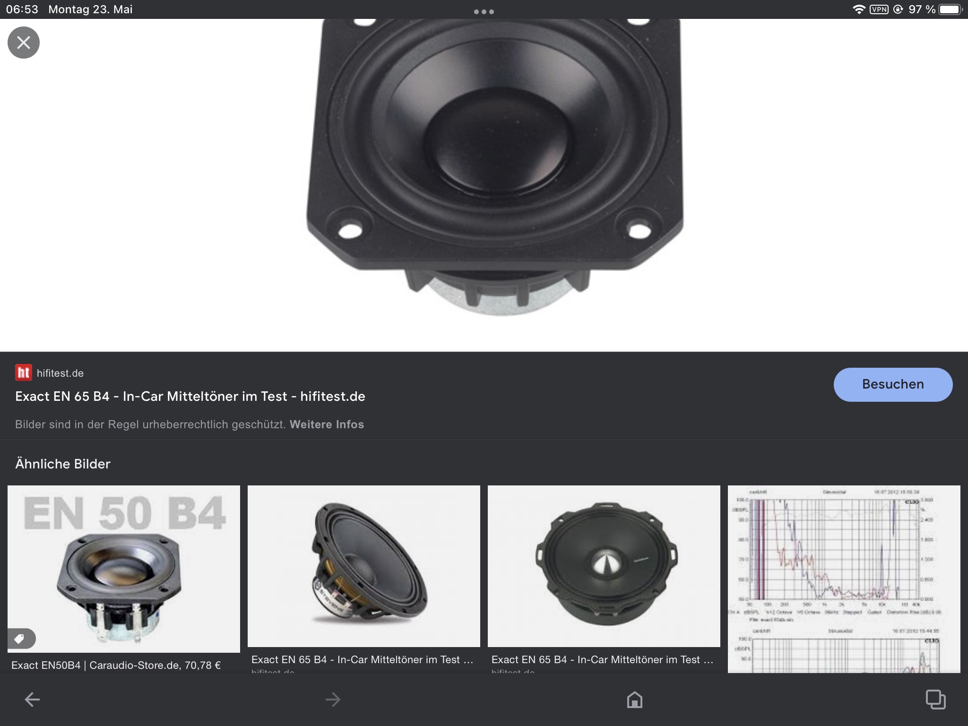Tap the clock showing 06:53
The height and width of the screenshot is (726, 968).
point(22,9)
